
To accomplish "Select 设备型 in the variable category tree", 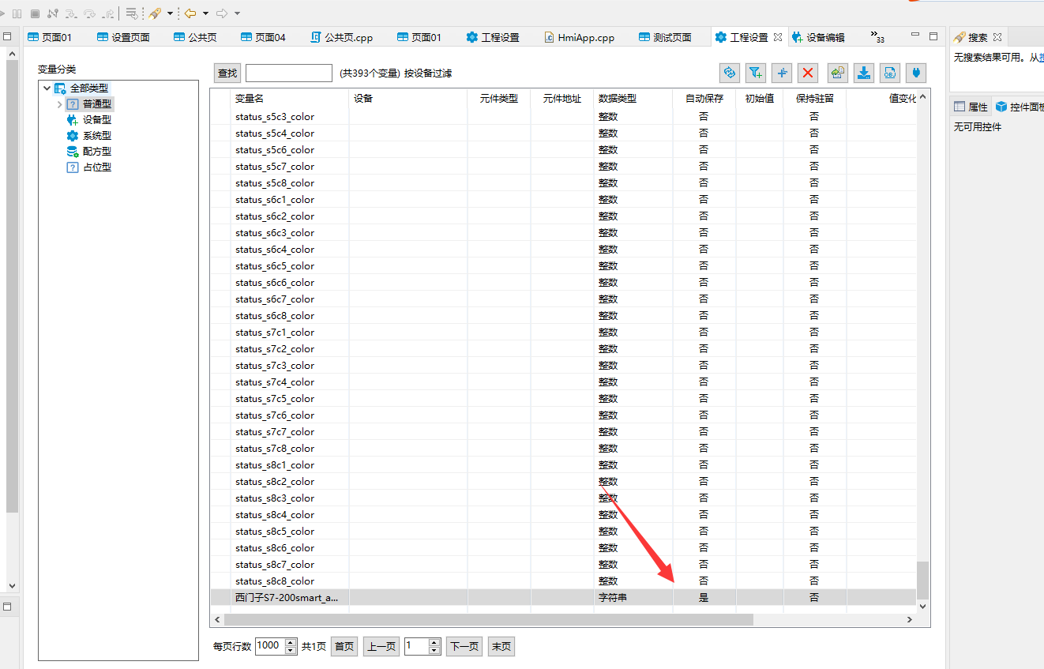I will pyautogui.click(x=96, y=120).
